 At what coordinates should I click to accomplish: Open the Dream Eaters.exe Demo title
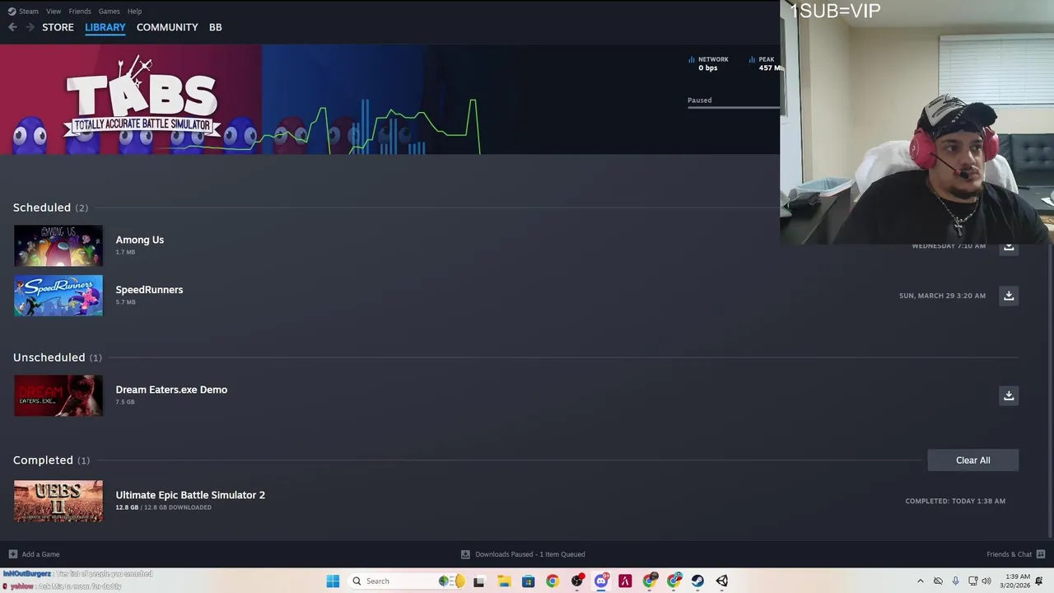coord(171,390)
